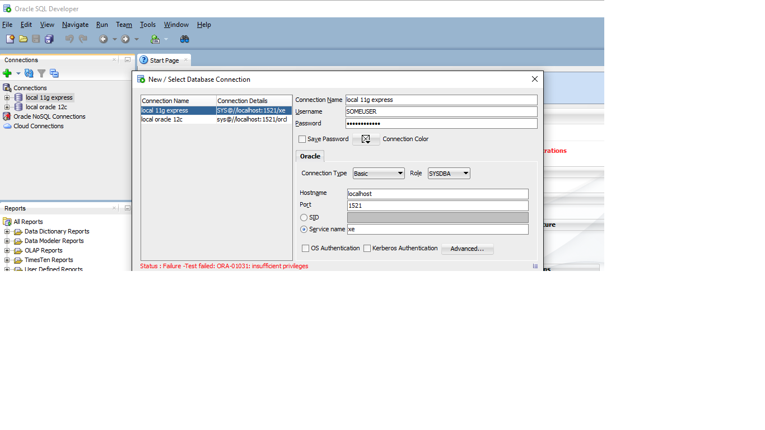
Task: Open the new connection dropdown arrow
Action: coord(18,73)
